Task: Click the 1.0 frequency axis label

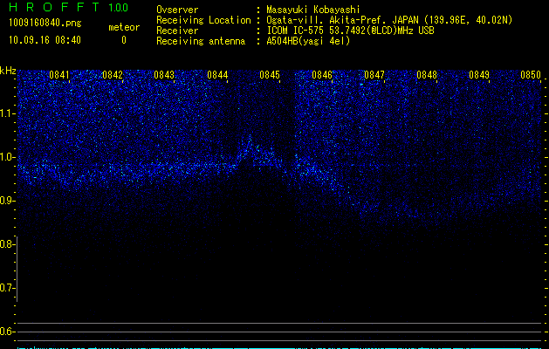Action: tap(7, 157)
